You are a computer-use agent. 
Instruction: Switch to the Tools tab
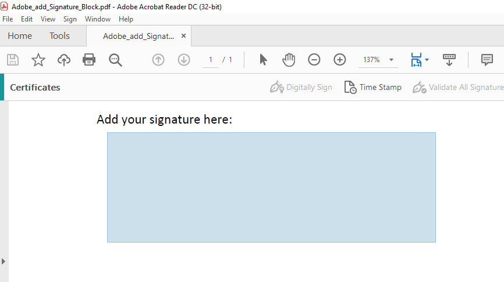point(59,36)
